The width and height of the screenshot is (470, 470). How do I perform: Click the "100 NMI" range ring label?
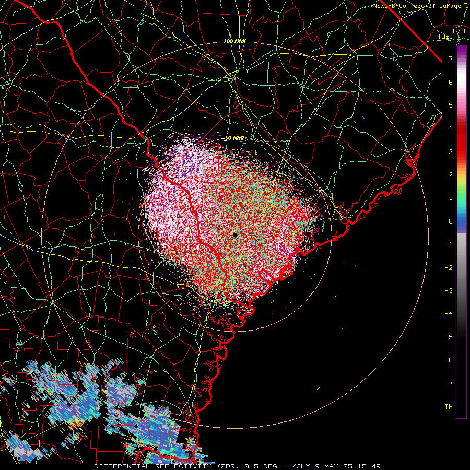click(234, 41)
